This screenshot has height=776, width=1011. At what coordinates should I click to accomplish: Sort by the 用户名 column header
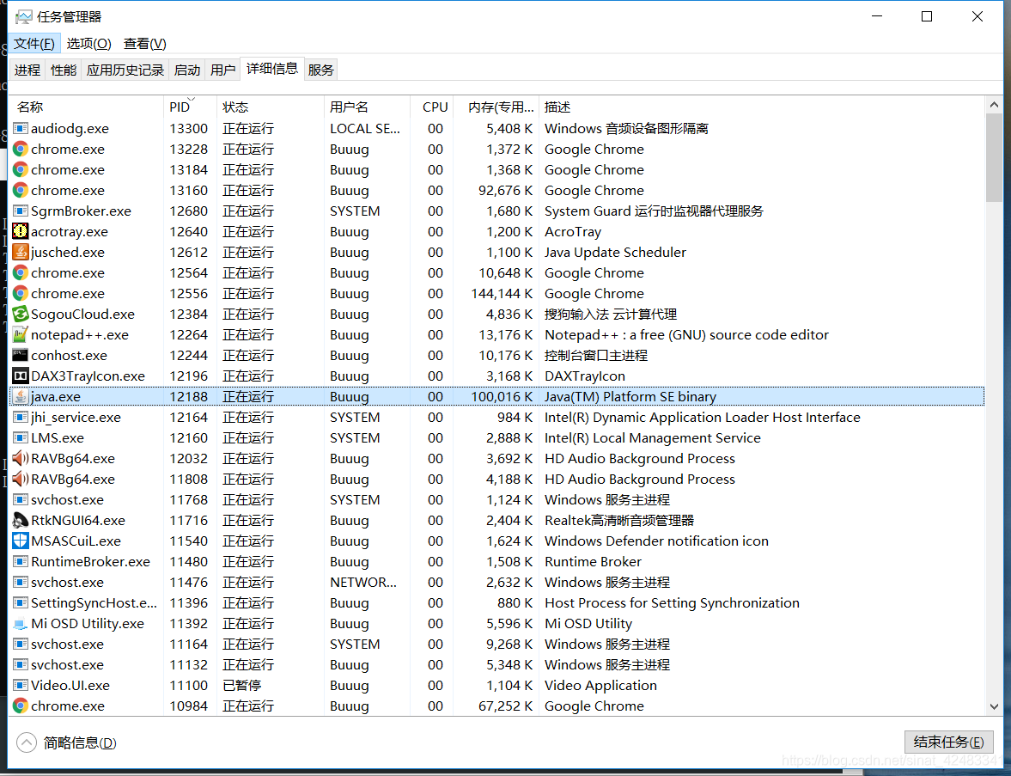coord(367,107)
